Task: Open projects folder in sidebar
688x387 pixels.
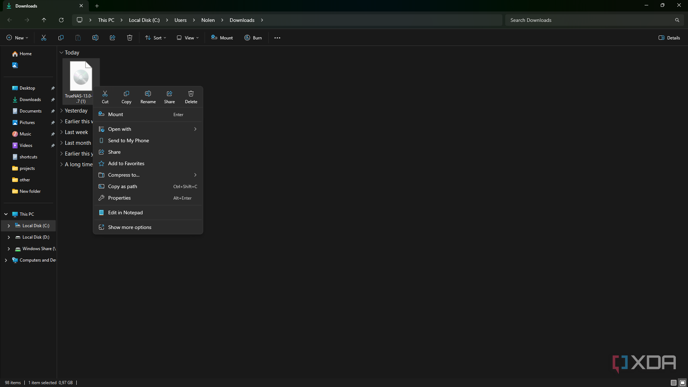Action: click(28, 168)
